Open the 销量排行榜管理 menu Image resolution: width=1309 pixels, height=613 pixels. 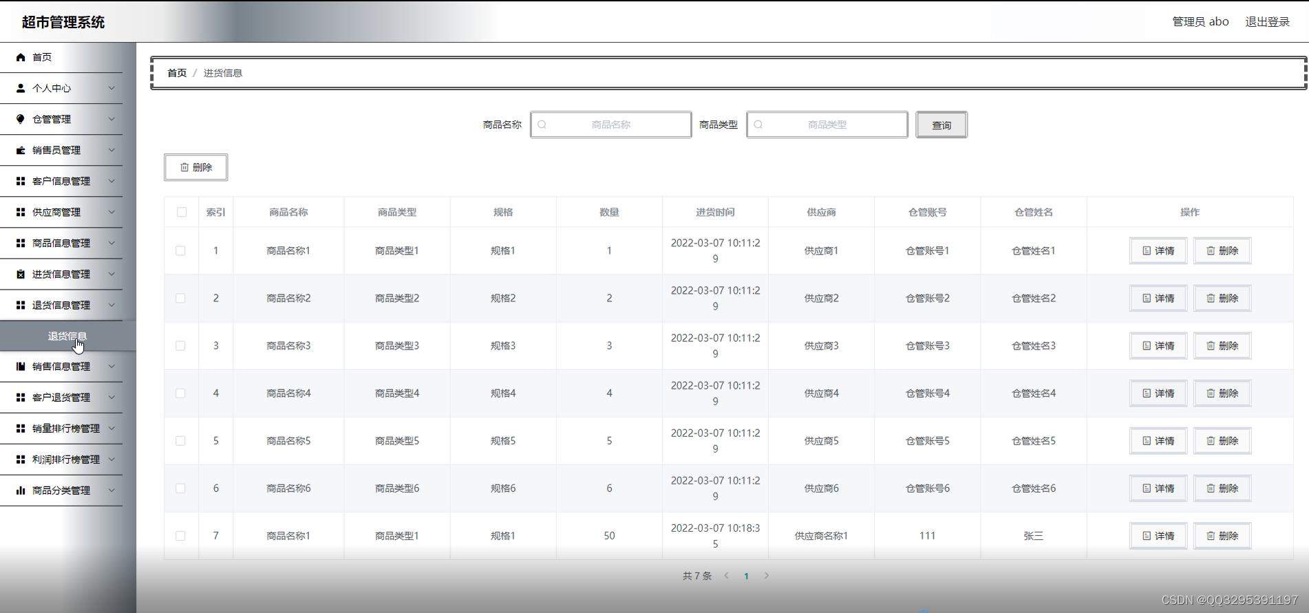pyautogui.click(x=61, y=428)
